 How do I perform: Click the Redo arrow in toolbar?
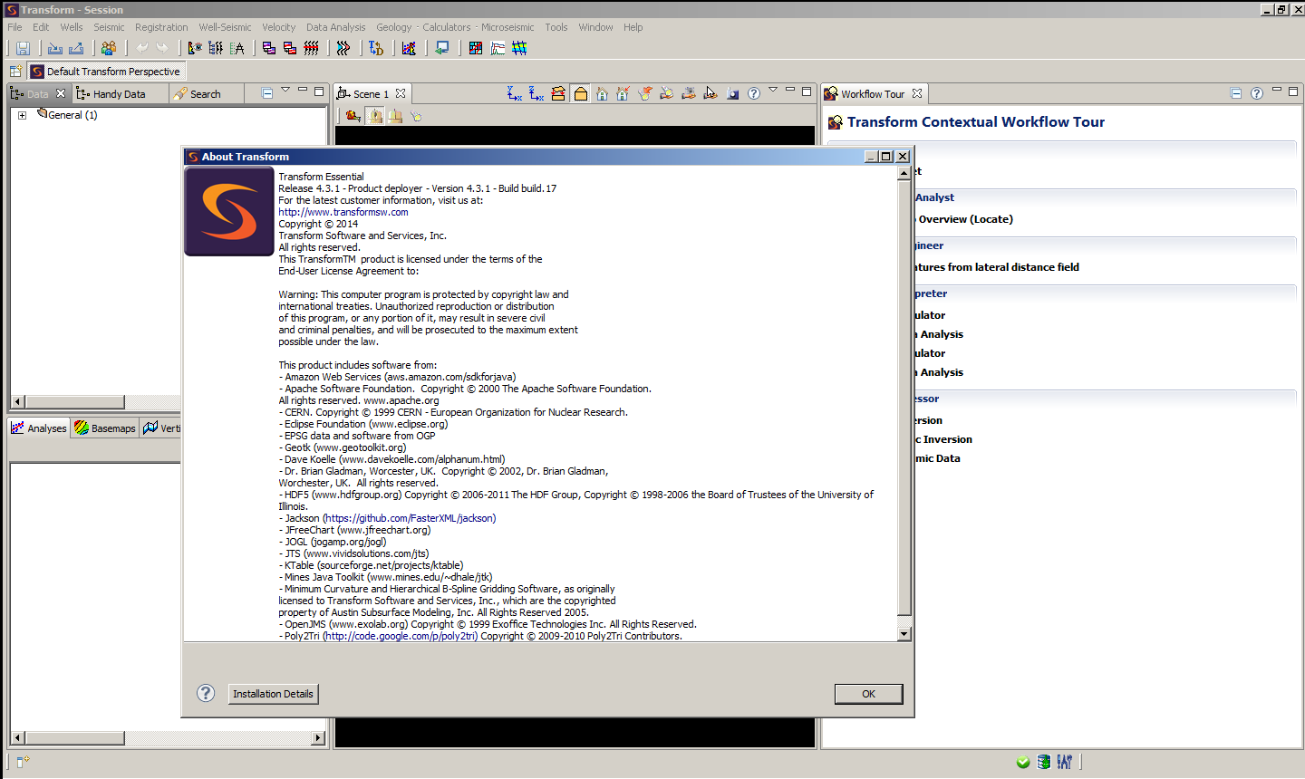click(162, 48)
